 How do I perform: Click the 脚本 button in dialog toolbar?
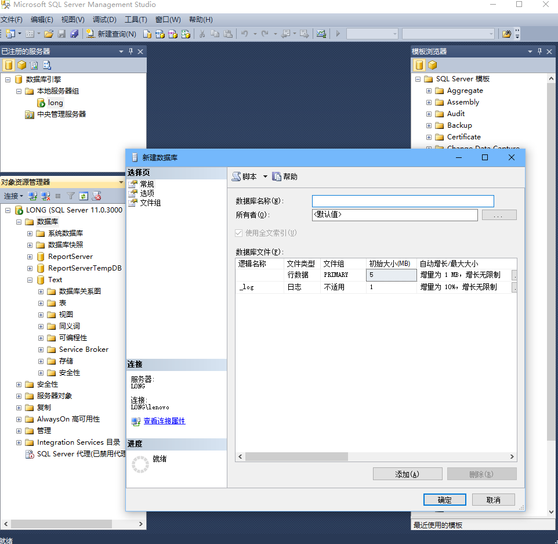pos(244,176)
